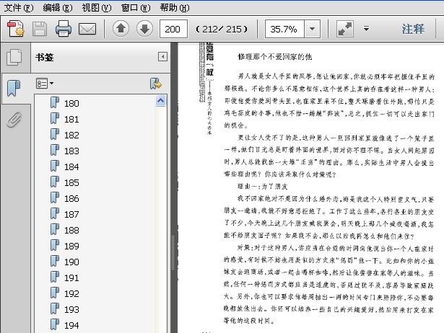Image resolution: width=444 pixels, height=333 pixels.
Task: Open the 注释 comments pane
Action: click(413, 30)
